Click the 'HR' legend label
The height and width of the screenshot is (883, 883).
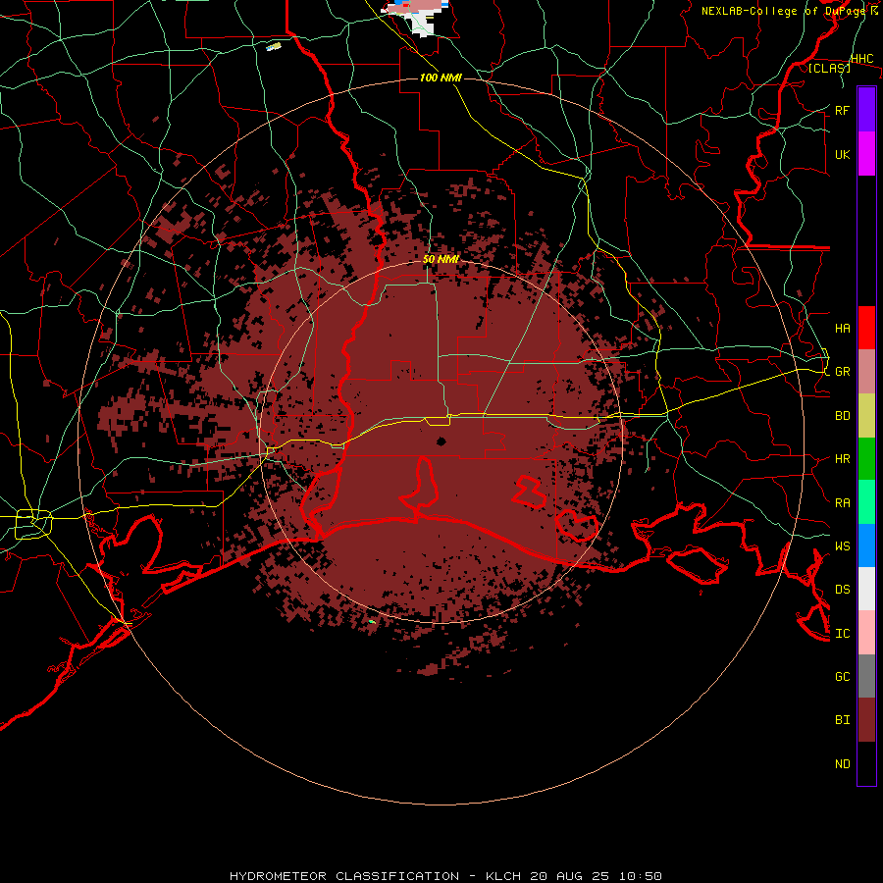[843, 459]
